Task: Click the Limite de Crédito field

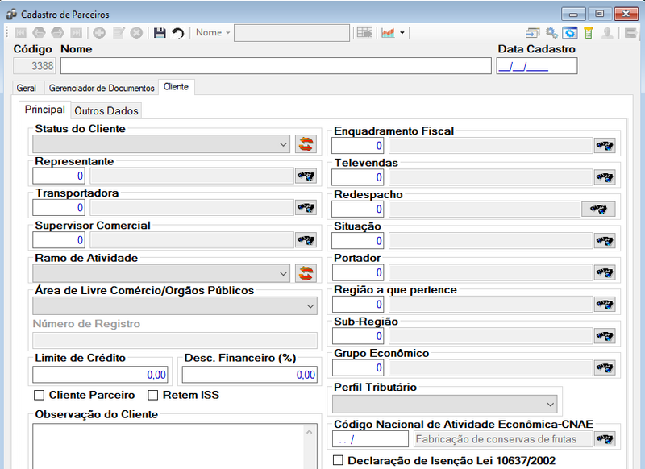Action: pyautogui.click(x=100, y=375)
